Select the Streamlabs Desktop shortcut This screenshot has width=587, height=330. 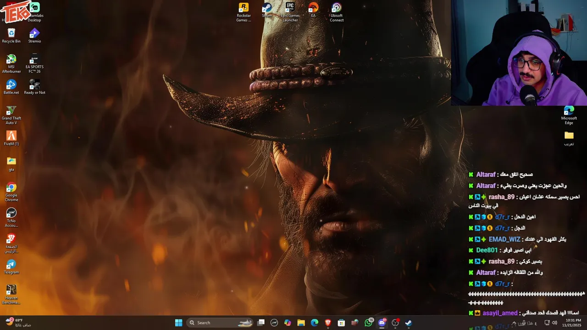(34, 12)
